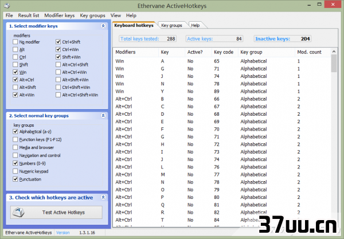Viewport: 344px width, 239px height.
Task: Uncheck the Alphabetical (a-z) key group
Action: tap(15, 132)
